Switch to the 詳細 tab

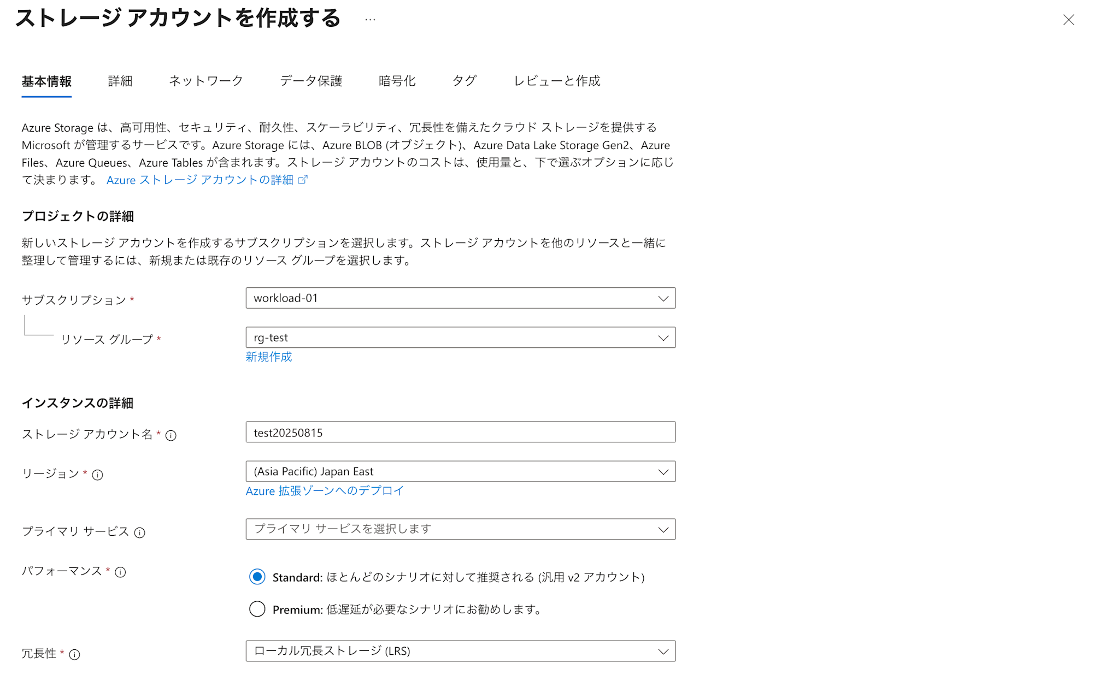pyautogui.click(x=120, y=81)
